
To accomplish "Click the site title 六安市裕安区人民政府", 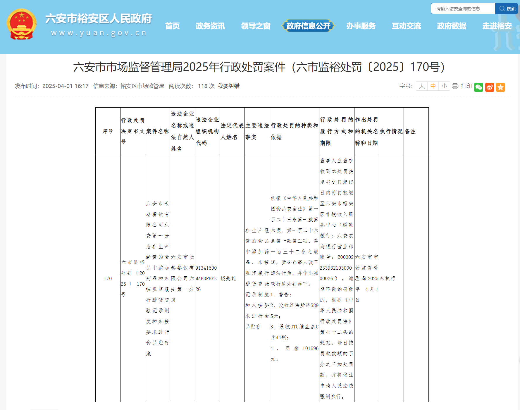I will pos(99,19).
